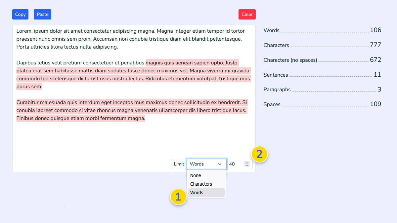Click the Paste button
Viewport: 397px width, 223px height.
pyautogui.click(x=42, y=14)
